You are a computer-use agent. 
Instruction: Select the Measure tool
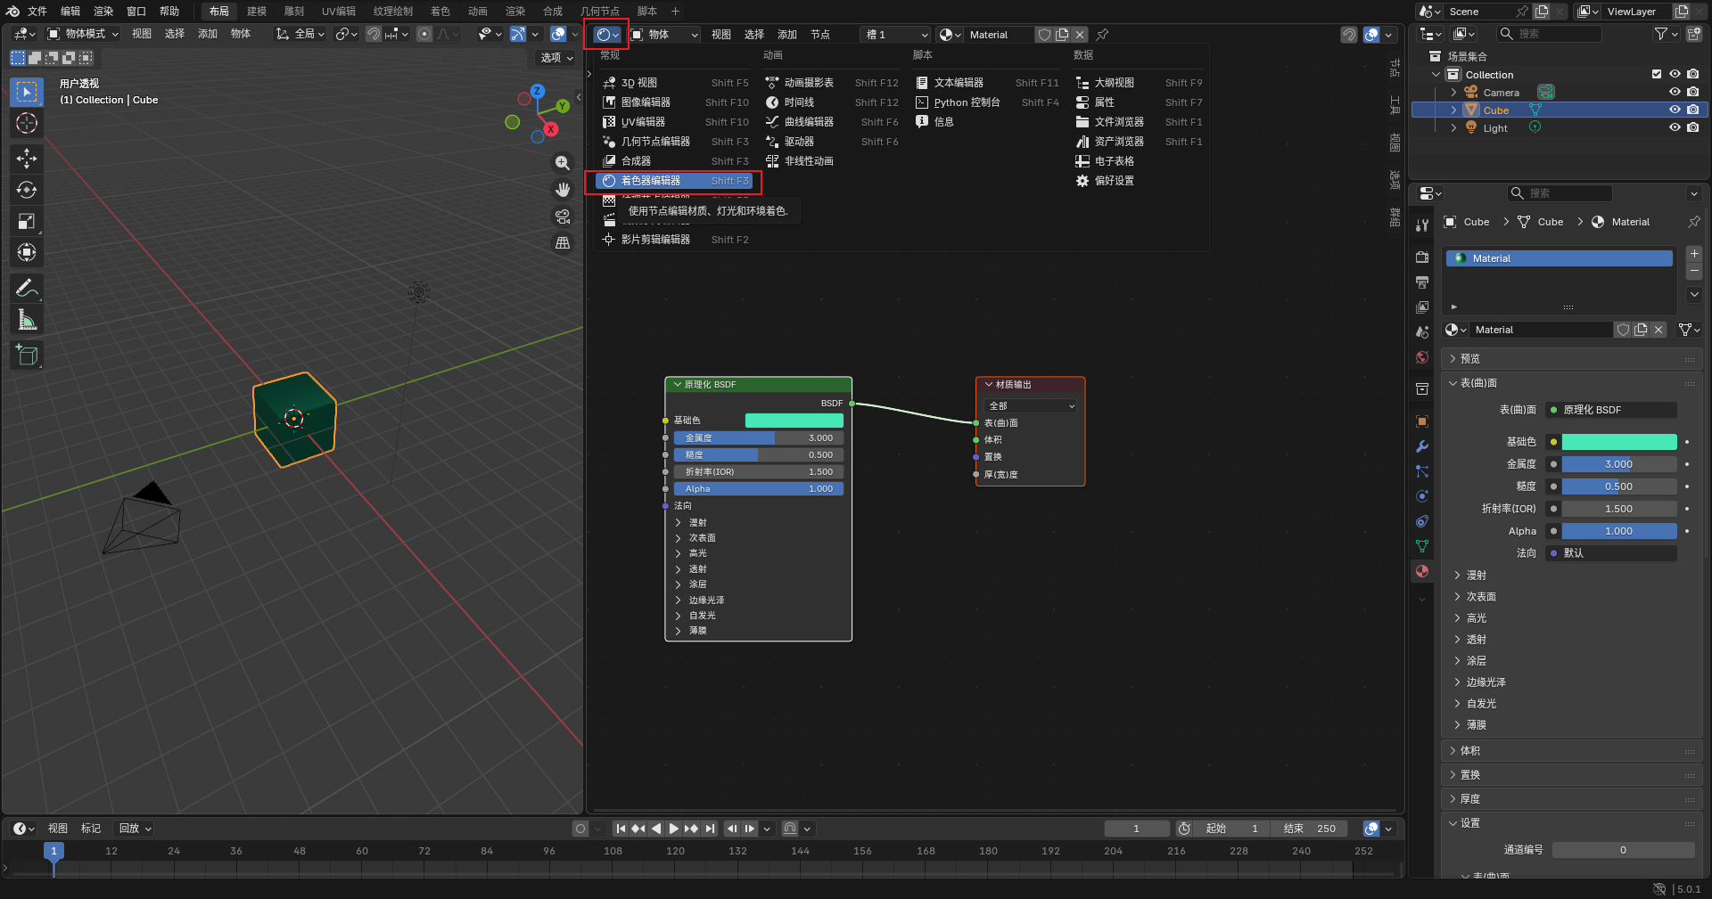pos(27,319)
